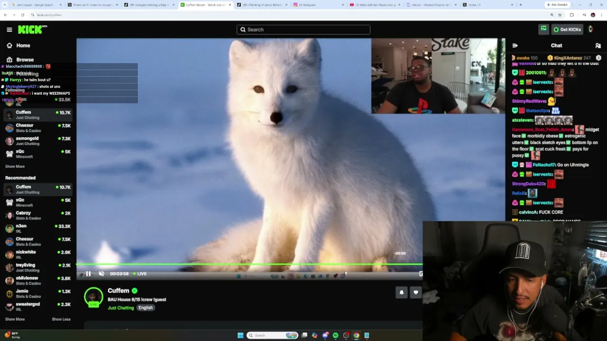Click KingXAntarez on the chat leaderboard

[568, 58]
